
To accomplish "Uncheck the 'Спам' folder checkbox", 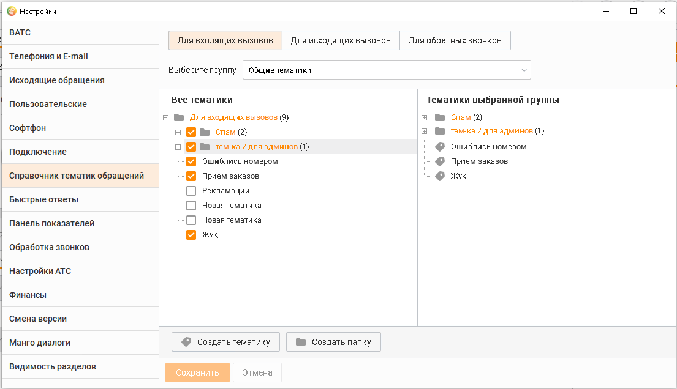I will (191, 132).
